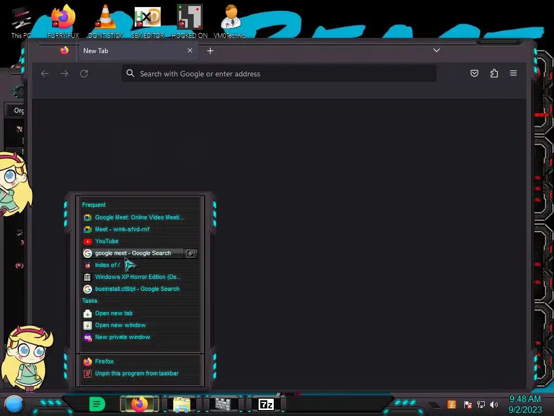Click the 9:48 AM taskbar clock
The width and height of the screenshot is (554, 416).
coord(525,404)
